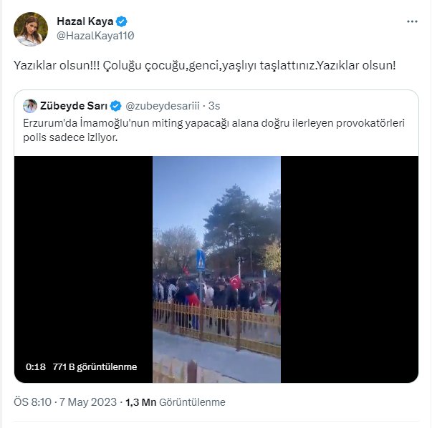The width and height of the screenshot is (432, 428).
Task: Click the 0:18 video duration label
Action: pos(36,367)
